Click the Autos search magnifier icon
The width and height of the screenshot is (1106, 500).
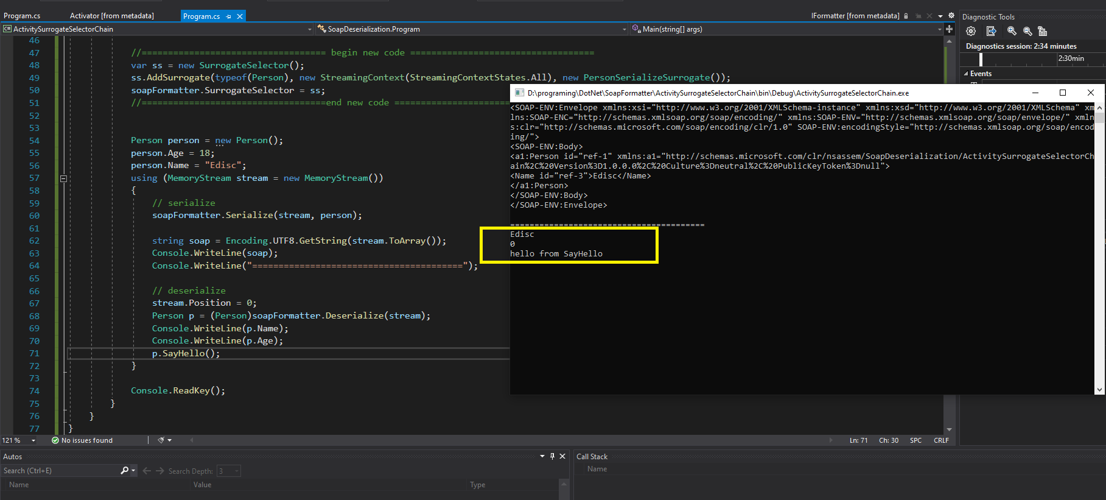[124, 470]
